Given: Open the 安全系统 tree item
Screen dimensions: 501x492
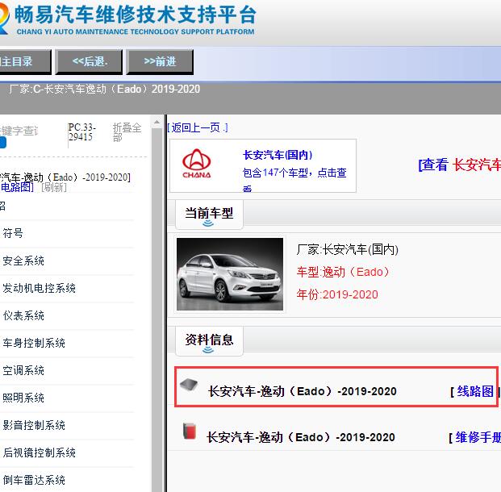Looking at the screenshot, I should [23, 261].
